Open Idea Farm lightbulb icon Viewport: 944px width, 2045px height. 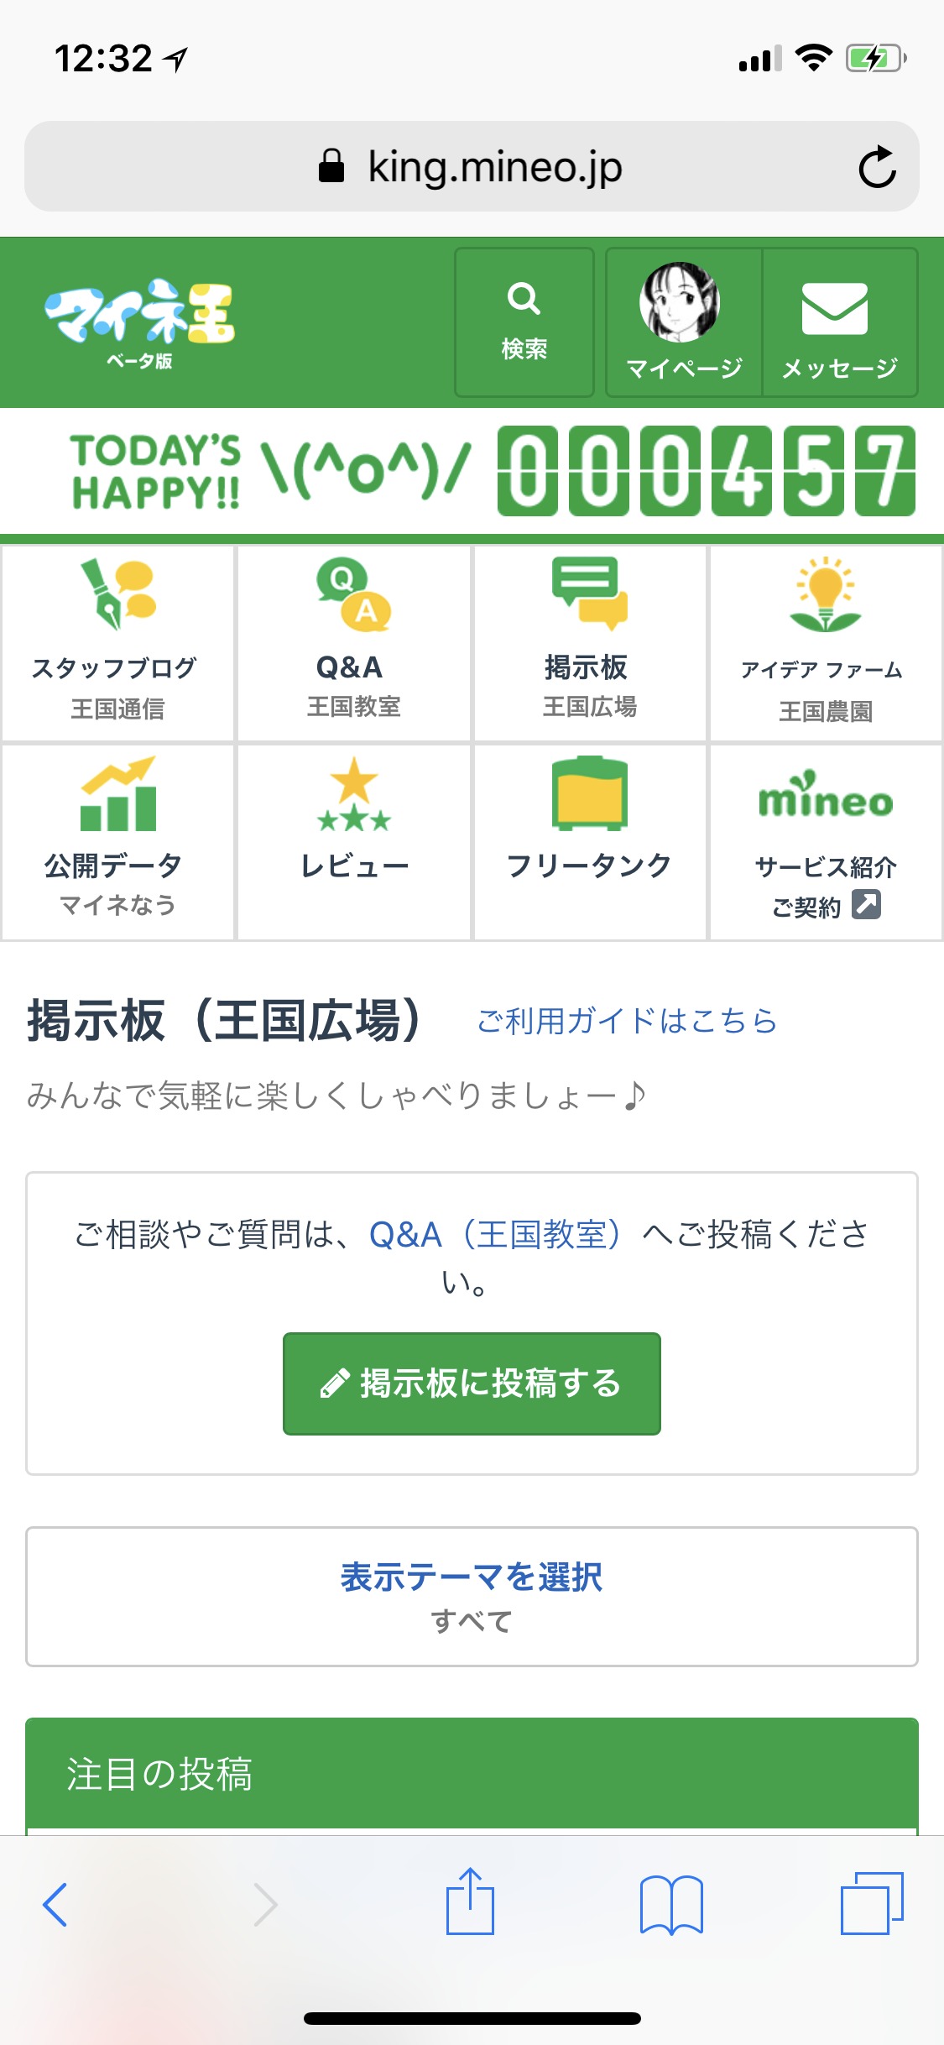826,594
